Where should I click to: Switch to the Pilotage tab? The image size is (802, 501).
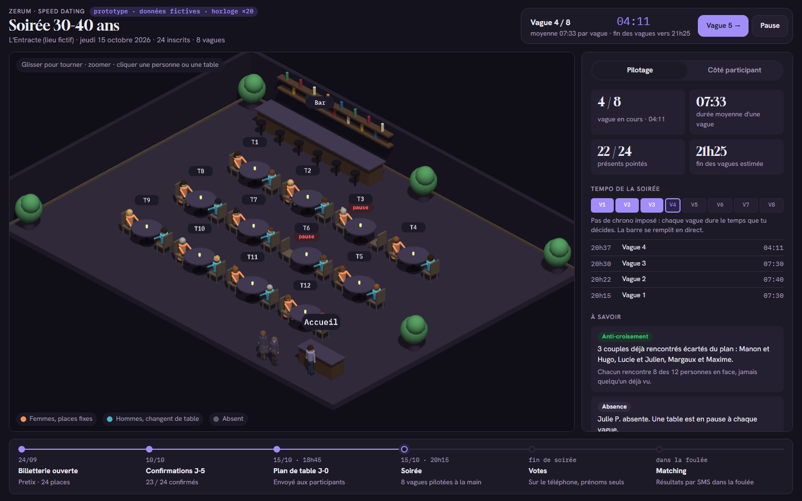[x=639, y=70]
